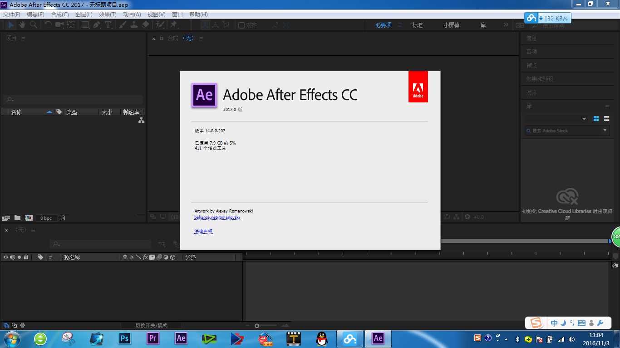Select the Puppet Pin tool
Image resolution: width=620 pixels, height=348 pixels.
click(x=174, y=25)
